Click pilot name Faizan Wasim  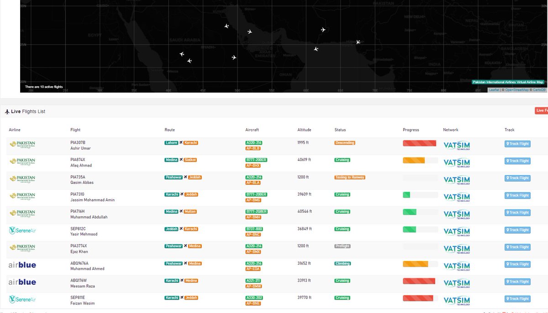[83, 303]
